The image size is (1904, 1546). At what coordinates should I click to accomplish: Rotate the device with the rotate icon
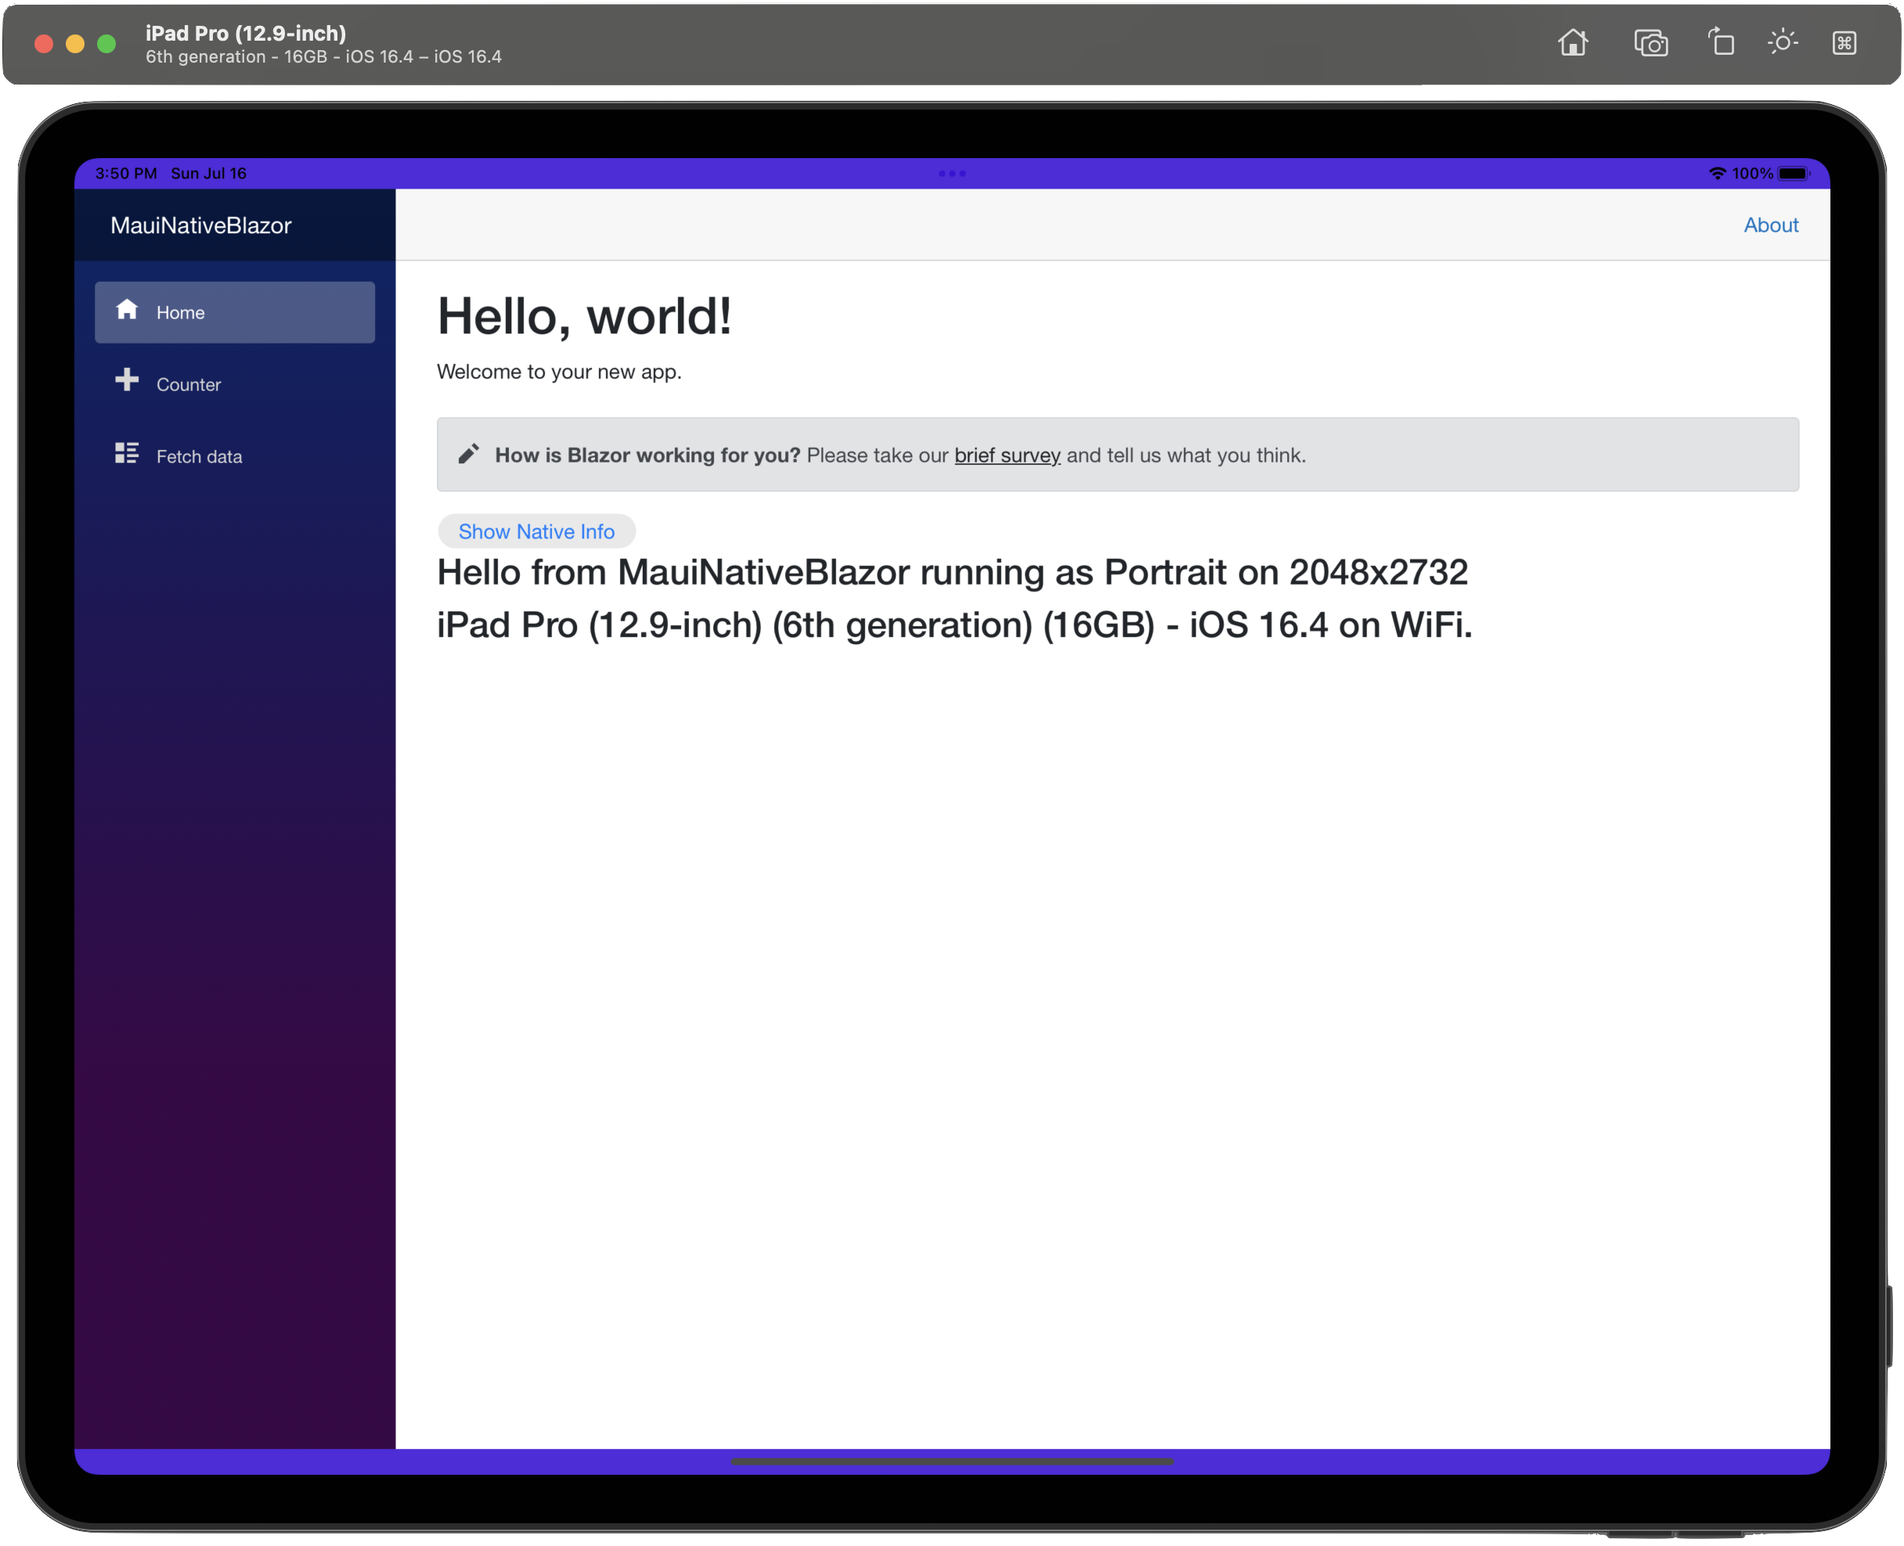tap(1721, 41)
